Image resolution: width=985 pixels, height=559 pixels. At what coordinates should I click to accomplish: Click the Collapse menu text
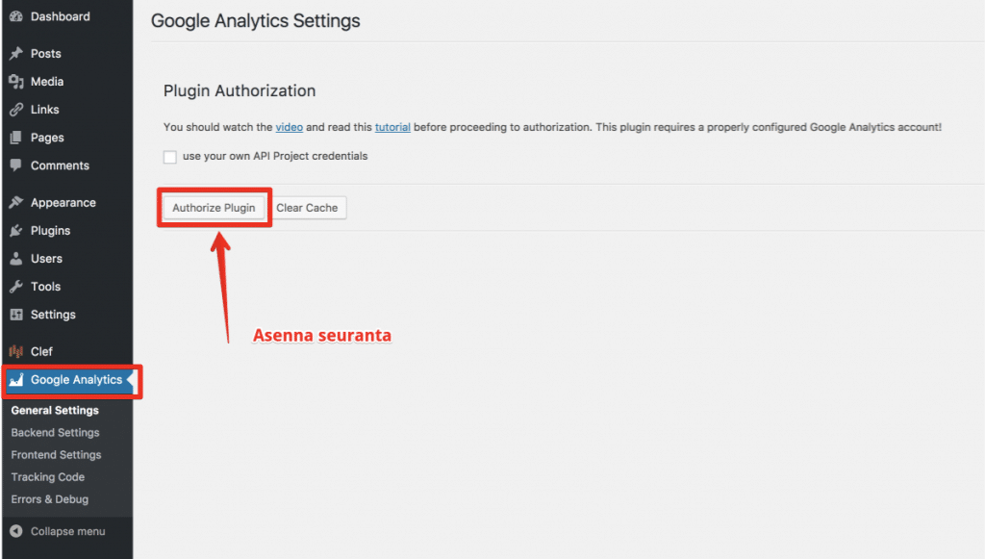click(x=68, y=531)
